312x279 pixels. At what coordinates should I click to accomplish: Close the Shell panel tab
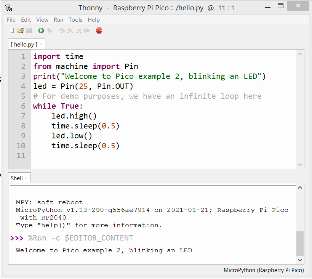(x=26, y=178)
